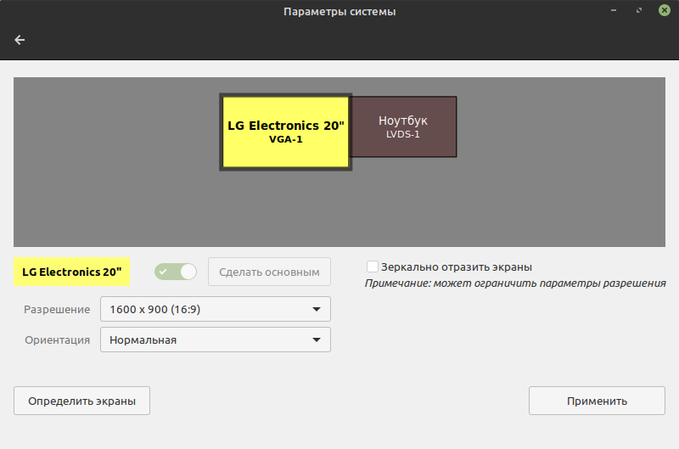Toggle the LG Electronics display on/off switch
This screenshot has width=679, height=449.
pos(176,272)
